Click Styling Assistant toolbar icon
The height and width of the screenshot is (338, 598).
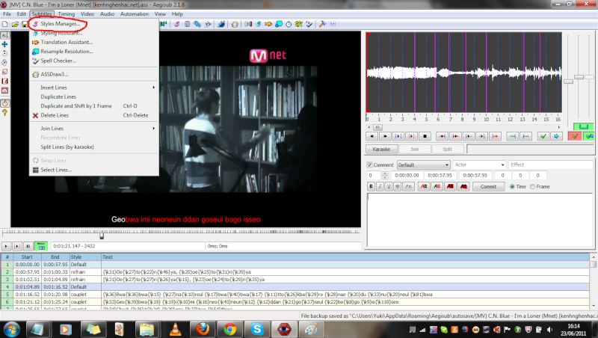[x=259, y=24]
